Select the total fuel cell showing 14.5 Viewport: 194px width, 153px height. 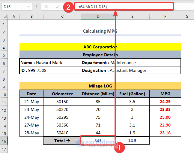click(x=132, y=140)
